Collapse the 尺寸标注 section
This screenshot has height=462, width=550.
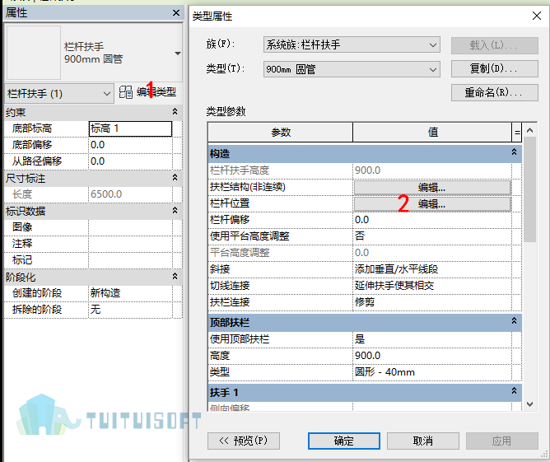point(175,178)
